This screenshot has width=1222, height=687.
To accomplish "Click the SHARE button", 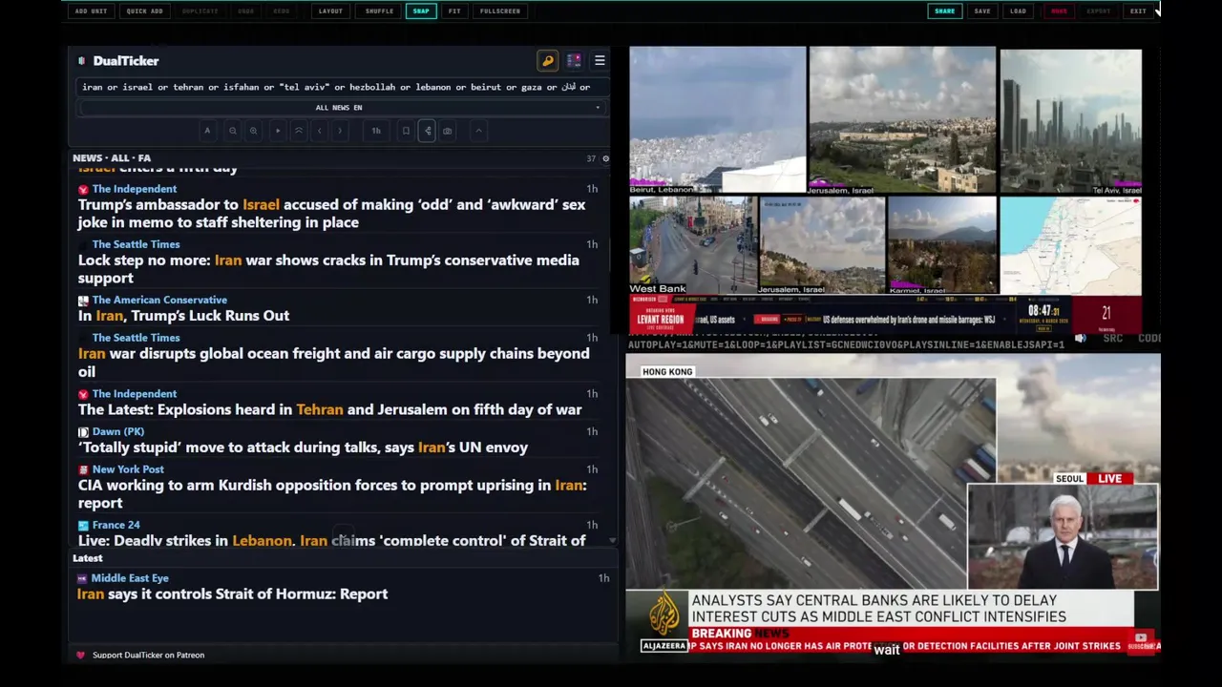I will (944, 11).
